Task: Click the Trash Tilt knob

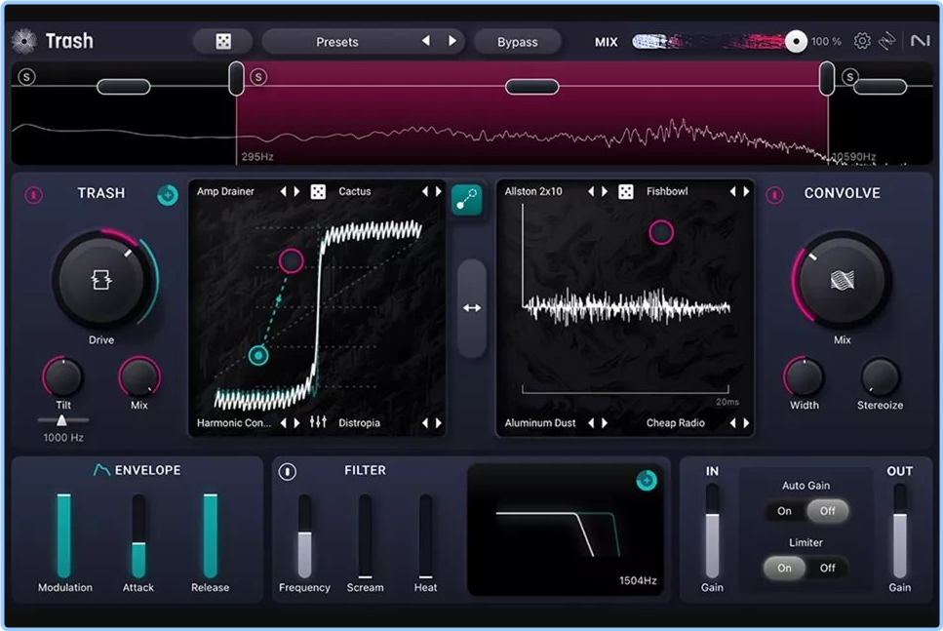Action: [62, 376]
